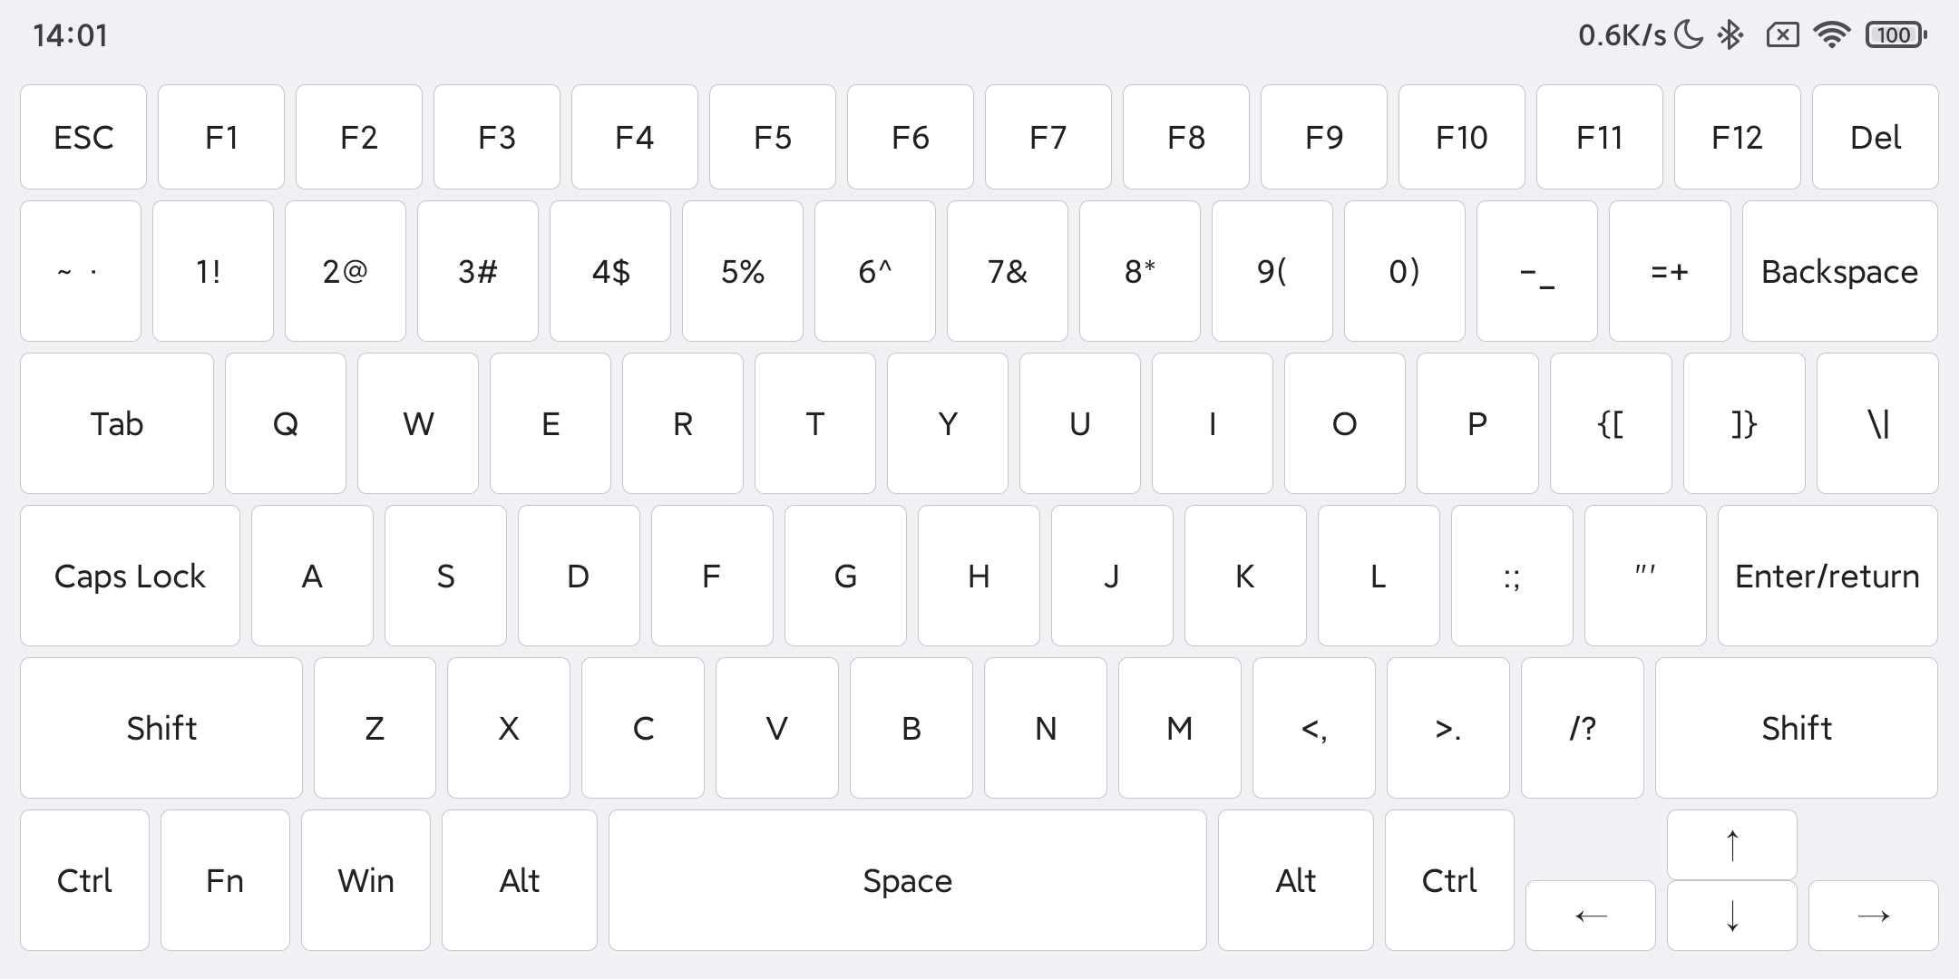This screenshot has height=979, width=1959.
Task: Tap the do-not-disturb moon icon
Action: click(1689, 35)
